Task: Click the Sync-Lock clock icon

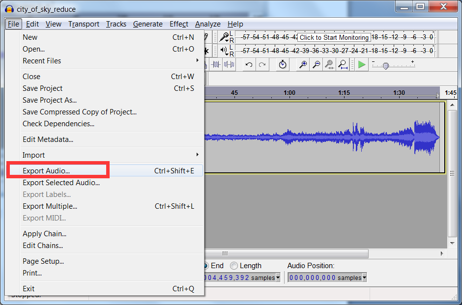Action: 283,65
